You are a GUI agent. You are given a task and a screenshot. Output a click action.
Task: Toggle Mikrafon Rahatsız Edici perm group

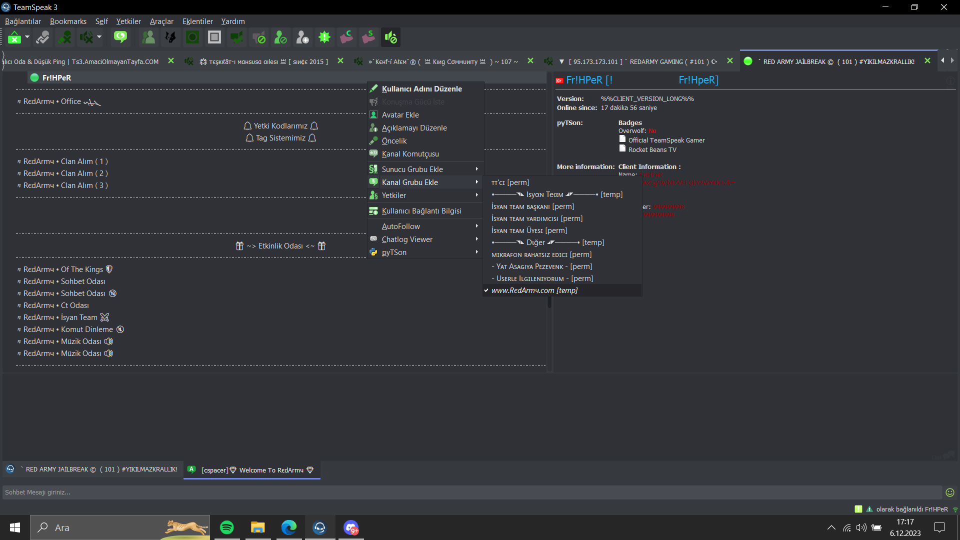coord(562,254)
